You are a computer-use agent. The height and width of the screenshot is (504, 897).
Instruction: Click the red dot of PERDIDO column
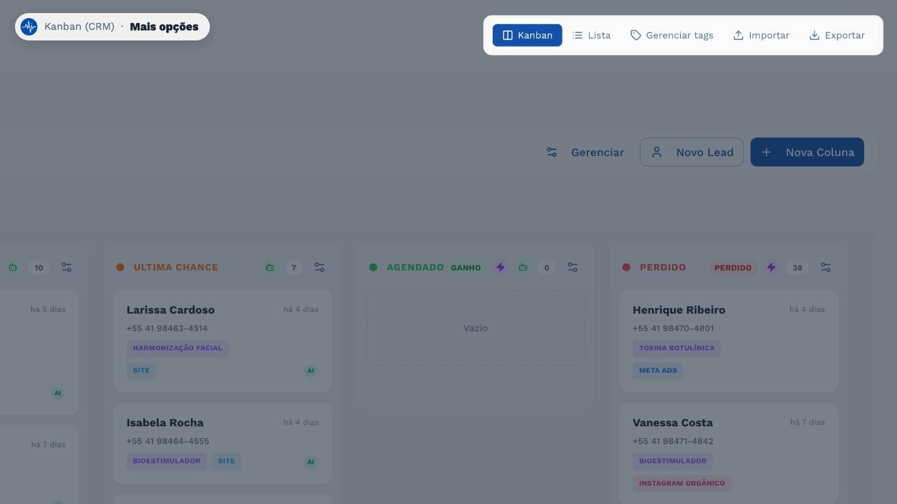[x=627, y=268]
